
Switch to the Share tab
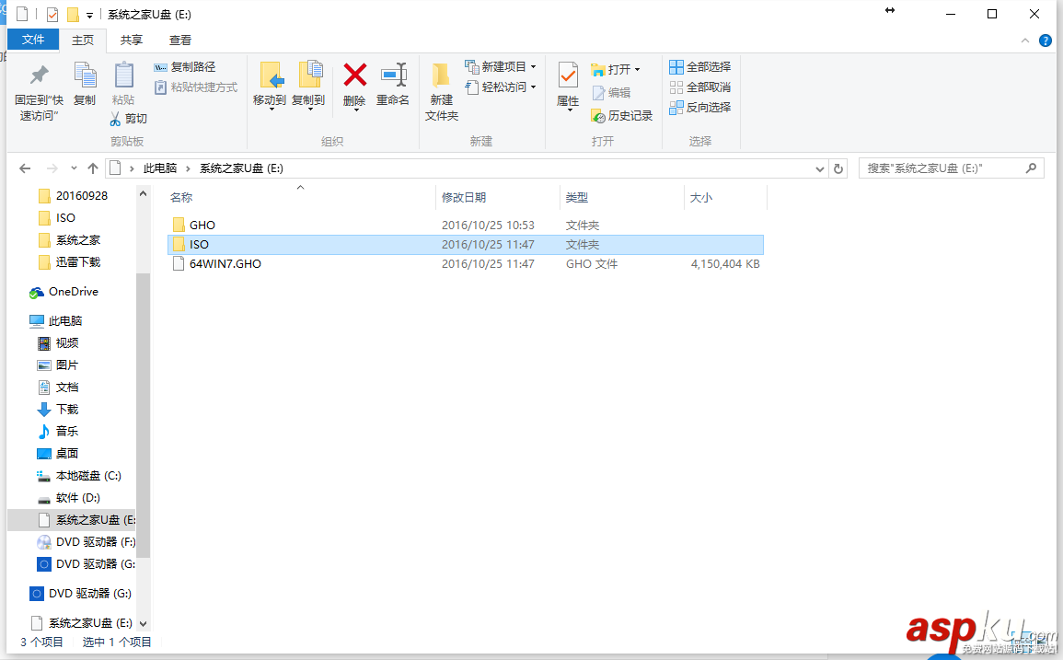pos(132,40)
